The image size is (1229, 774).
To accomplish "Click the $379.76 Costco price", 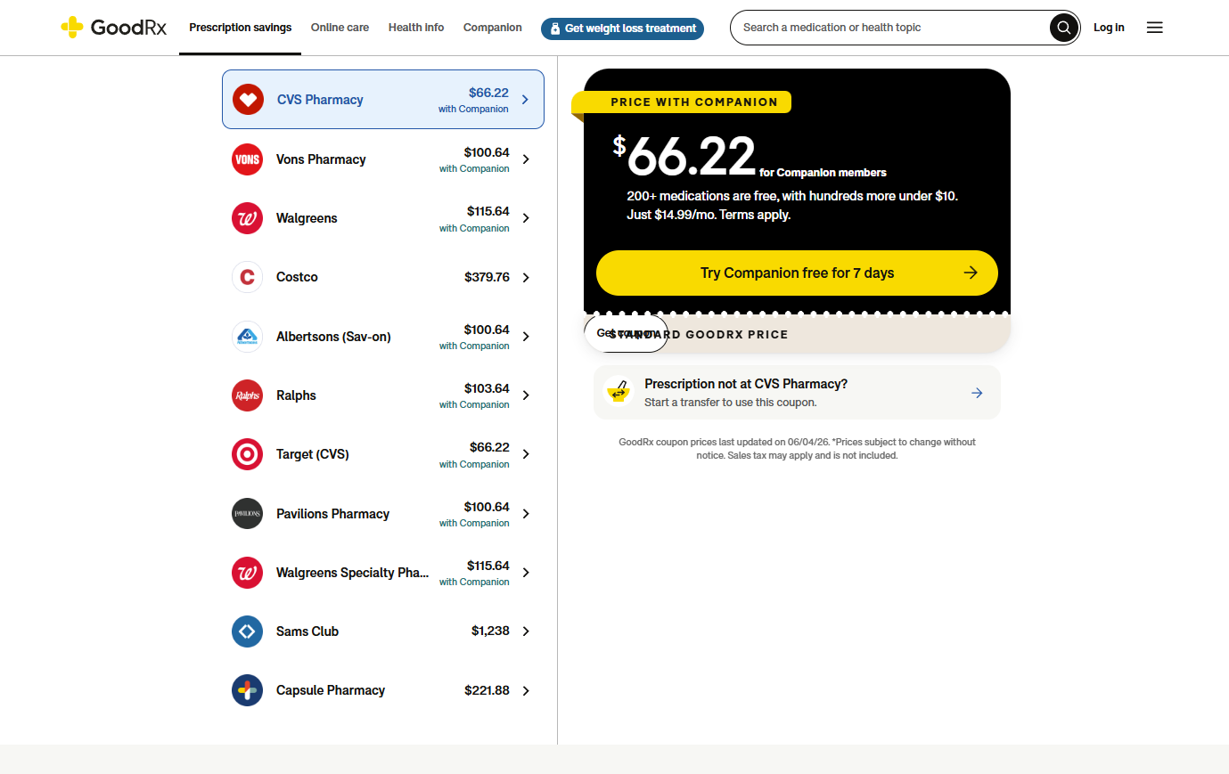I will point(487,277).
